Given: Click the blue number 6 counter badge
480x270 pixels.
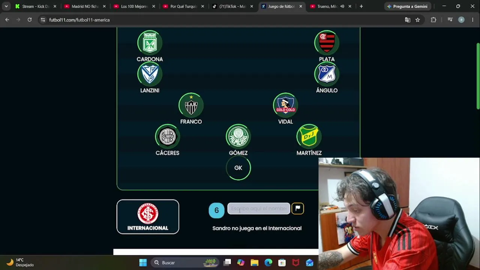Looking at the screenshot, I should tap(216, 210).
